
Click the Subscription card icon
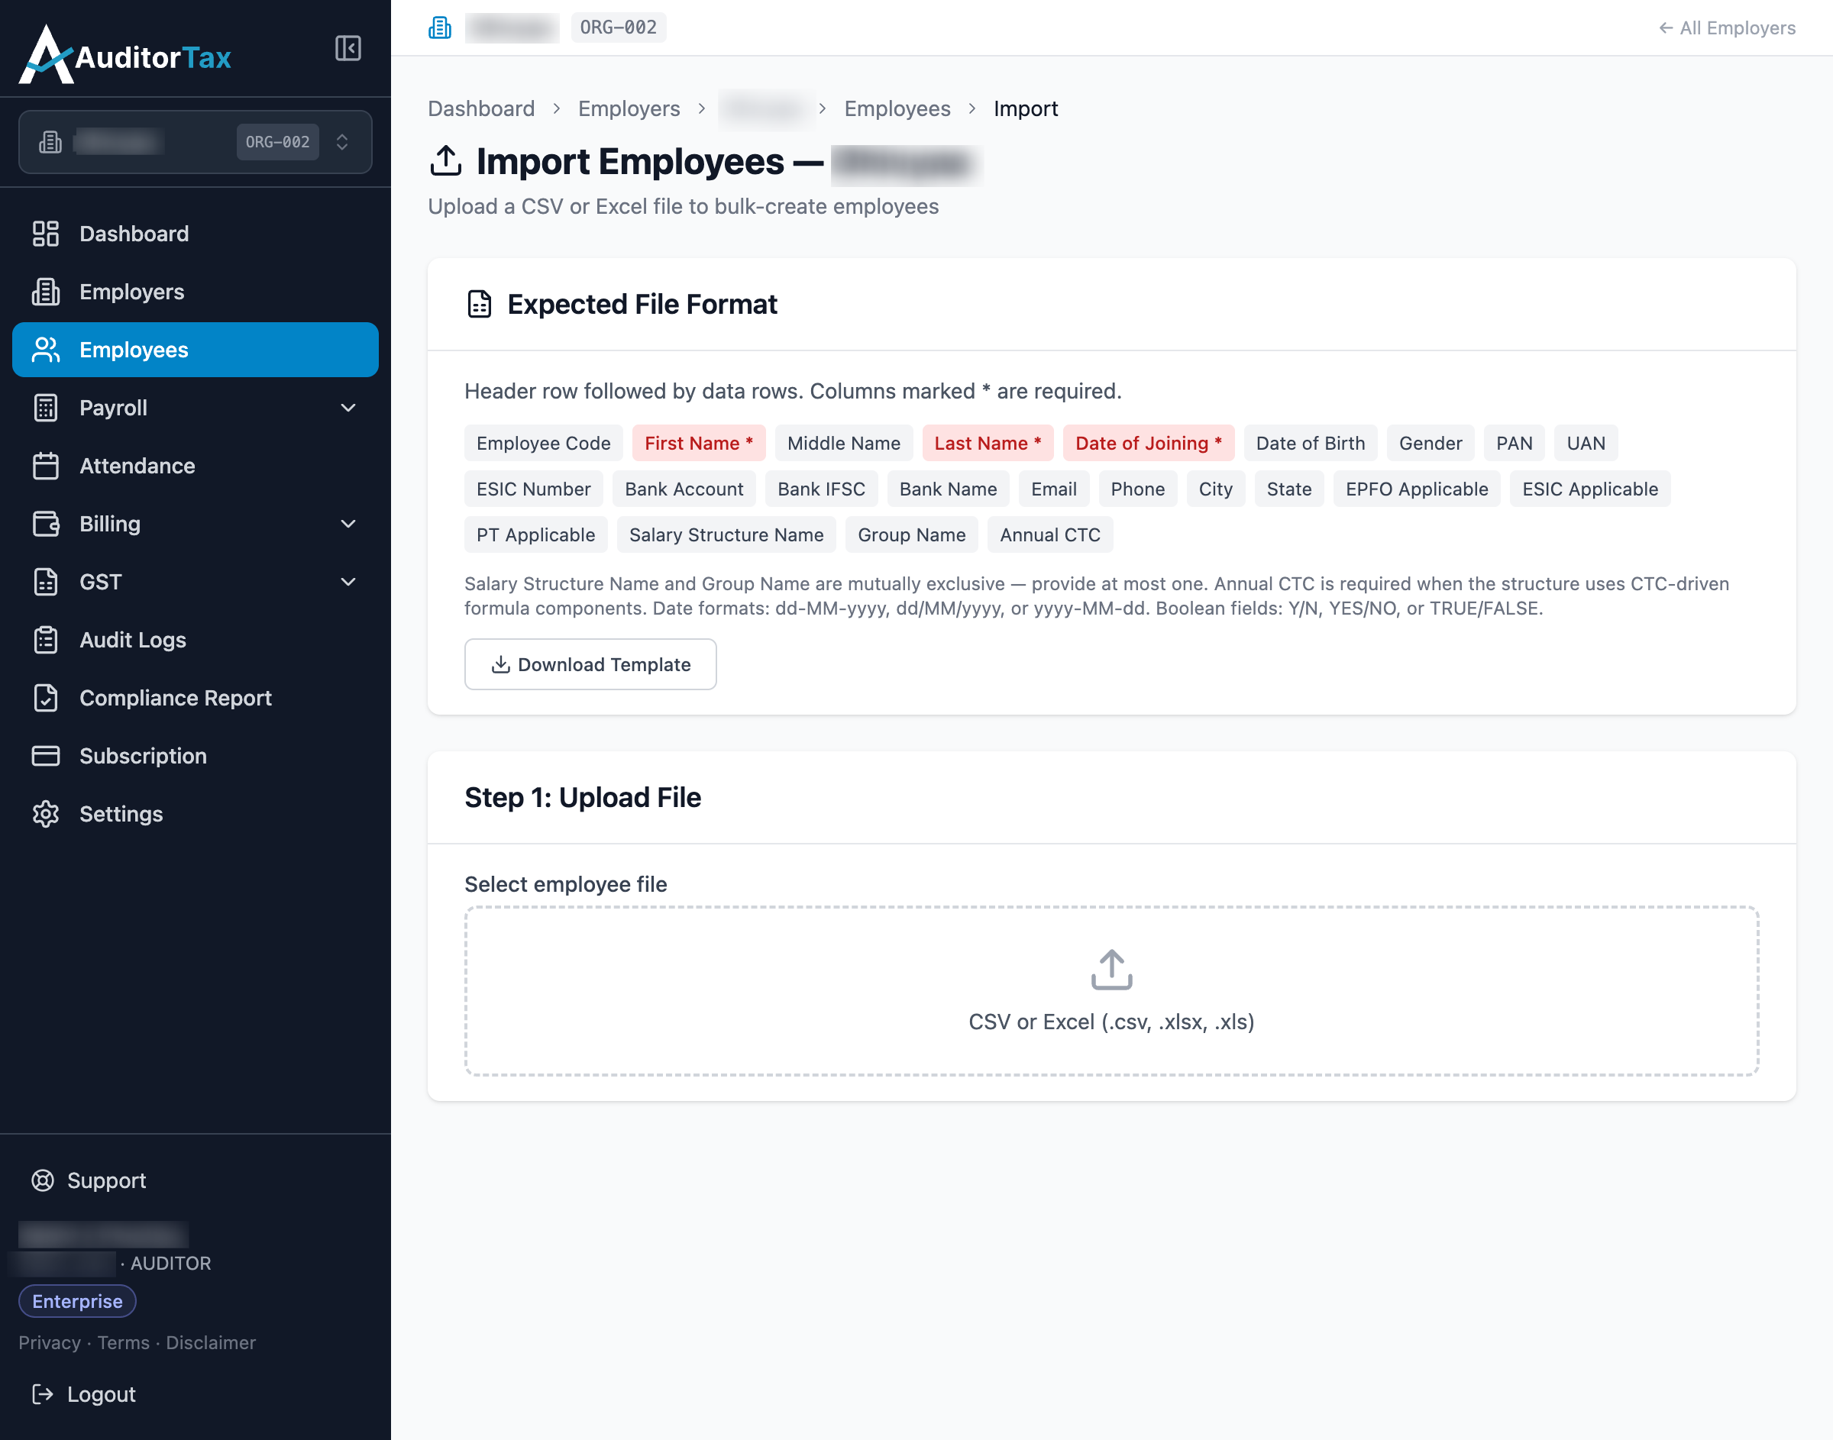(x=46, y=756)
